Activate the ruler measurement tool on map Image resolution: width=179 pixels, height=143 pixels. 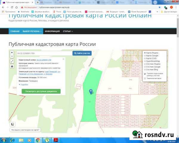click(x=12, y=61)
